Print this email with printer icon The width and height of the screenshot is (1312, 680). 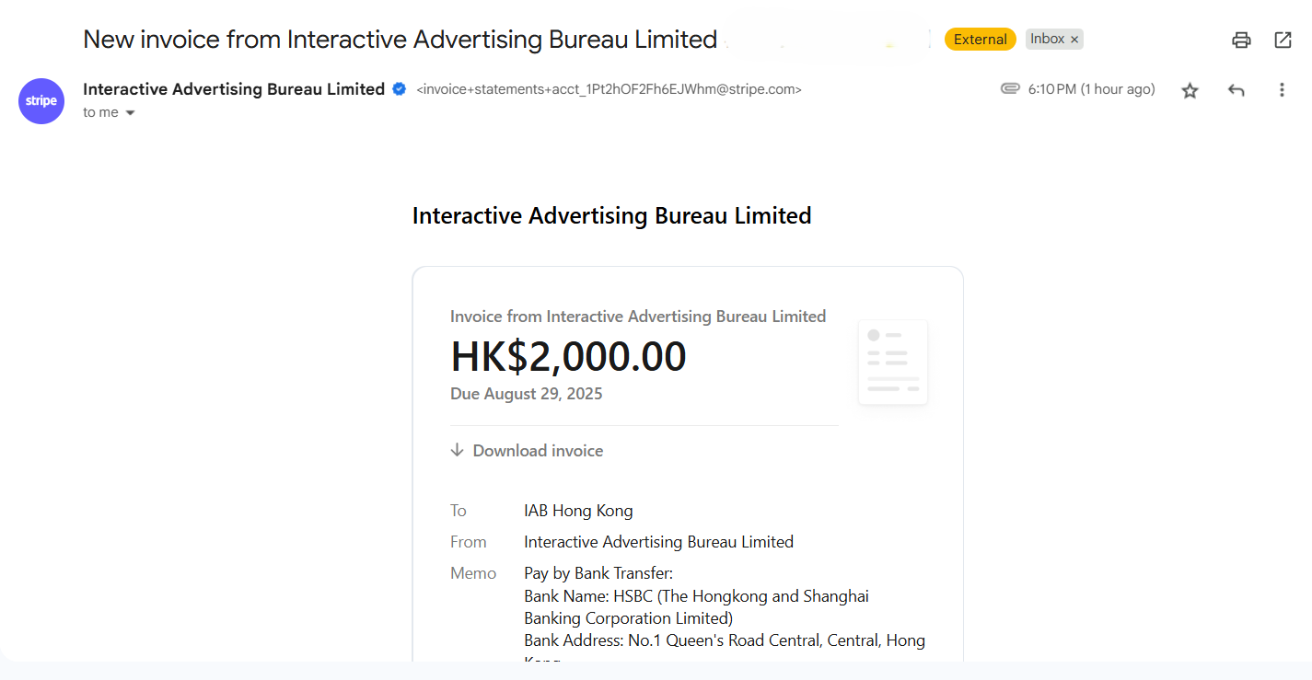1241,40
